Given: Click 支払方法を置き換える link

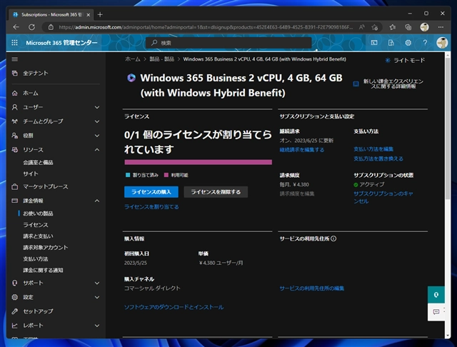Looking at the screenshot, I should point(378,159).
